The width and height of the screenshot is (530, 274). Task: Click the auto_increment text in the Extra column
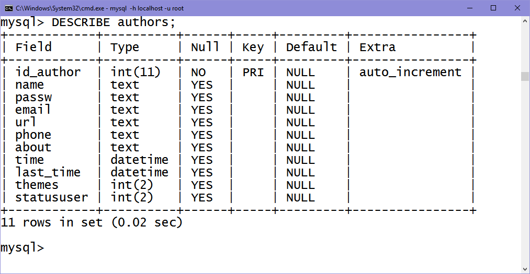(x=410, y=72)
